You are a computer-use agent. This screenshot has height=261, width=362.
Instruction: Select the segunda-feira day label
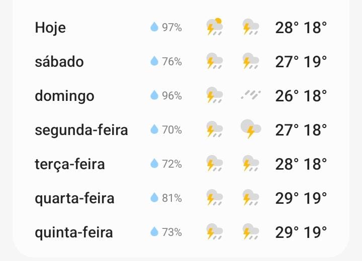[x=81, y=130]
